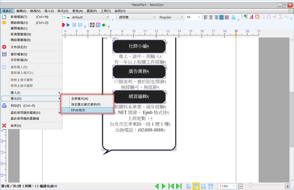Click the justify alignment icon
Viewport: 294px width, 190px height.
[x=222, y=17]
